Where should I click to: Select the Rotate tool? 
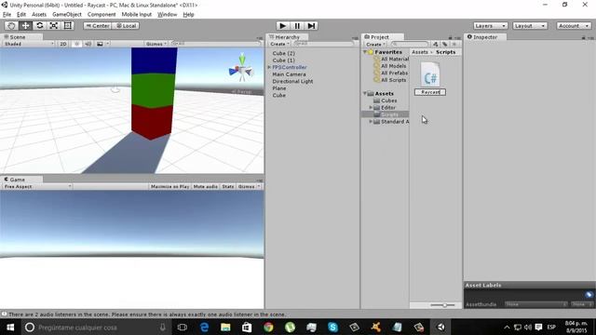coord(39,25)
